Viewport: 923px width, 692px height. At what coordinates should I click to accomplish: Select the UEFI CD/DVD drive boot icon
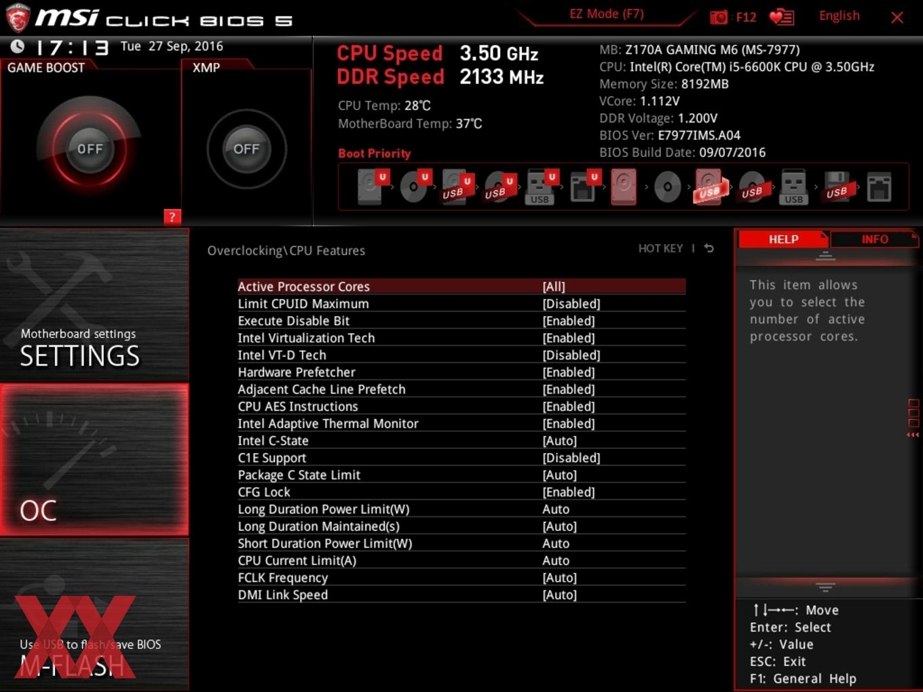tap(415, 187)
